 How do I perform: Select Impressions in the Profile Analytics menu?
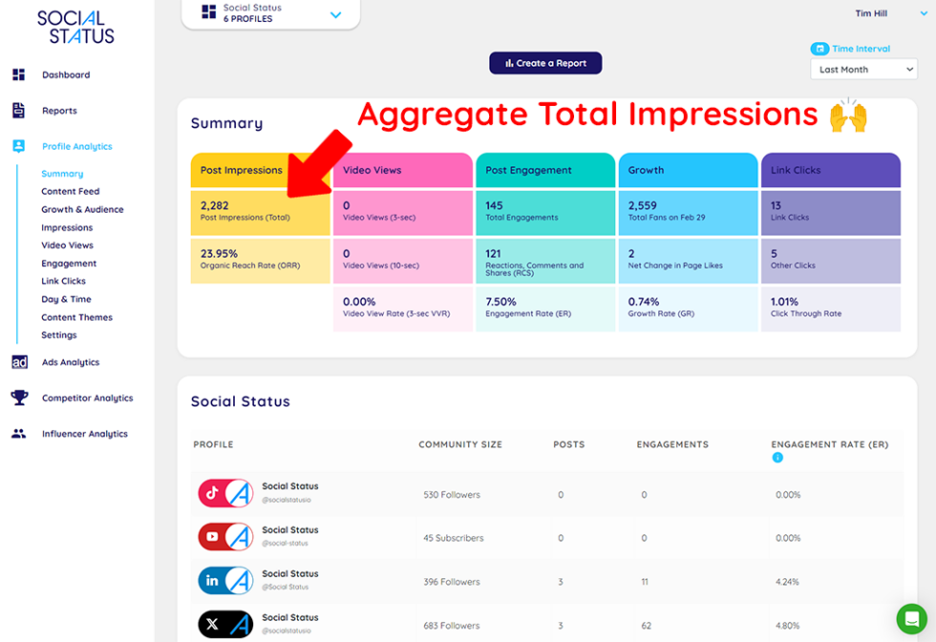(66, 227)
